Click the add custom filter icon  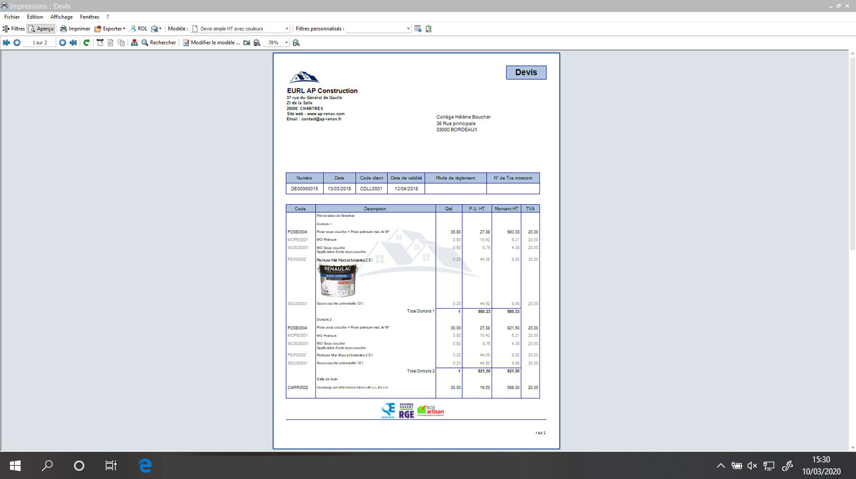point(418,29)
